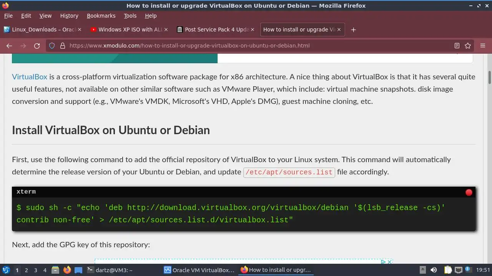This screenshot has height=276, width=492.
Task: Close the Linux_Downloads Oracle tab
Action: [80, 30]
